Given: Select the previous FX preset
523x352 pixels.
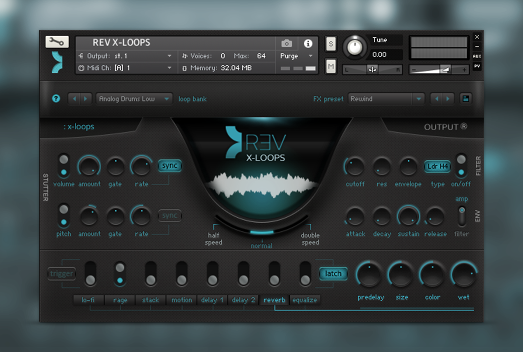Looking at the screenshot, I should [x=437, y=99].
